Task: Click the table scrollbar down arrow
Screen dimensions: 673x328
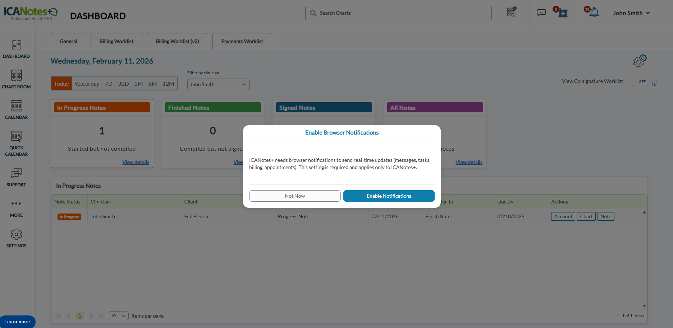Action: (x=644, y=306)
